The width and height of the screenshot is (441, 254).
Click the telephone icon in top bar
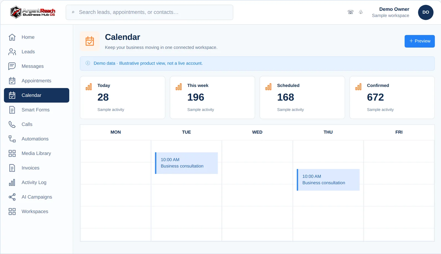tap(351, 12)
